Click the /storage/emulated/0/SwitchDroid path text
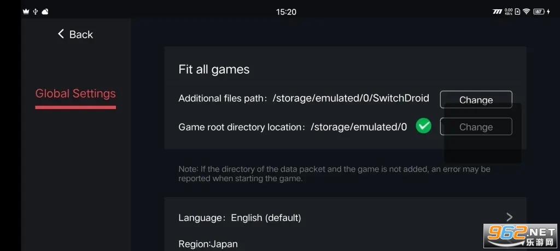Viewport: 560px width, 251px height. [351, 99]
